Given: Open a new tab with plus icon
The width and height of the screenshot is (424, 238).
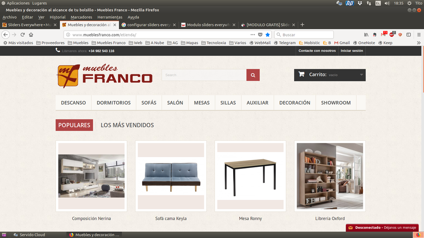Looking at the screenshot, I should pyautogui.click(x=302, y=25).
